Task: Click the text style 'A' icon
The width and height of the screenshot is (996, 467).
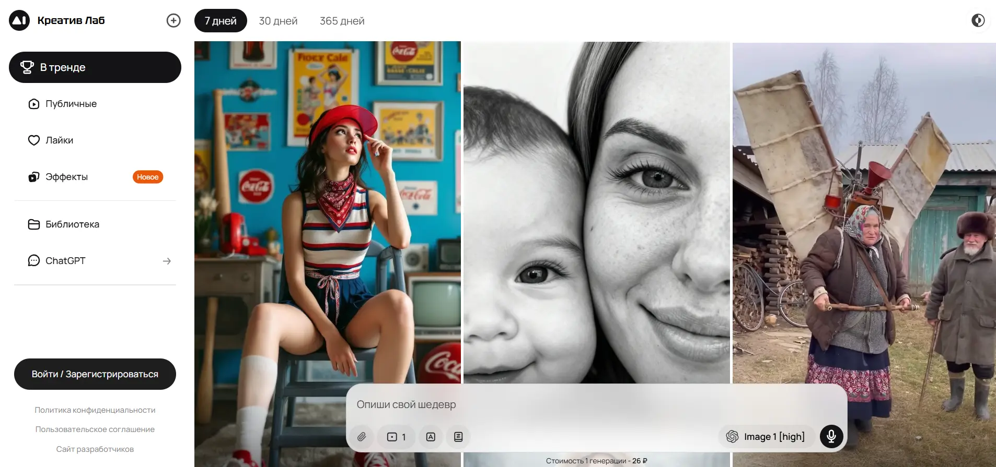Action: [431, 437]
